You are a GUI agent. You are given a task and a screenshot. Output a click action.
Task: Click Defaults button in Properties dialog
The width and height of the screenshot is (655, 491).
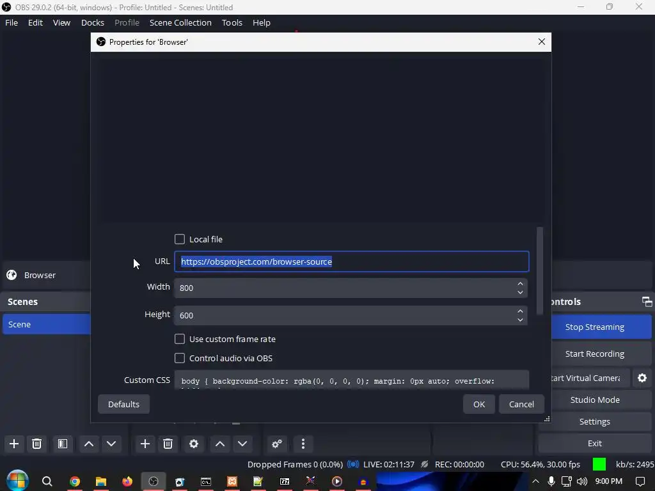click(x=123, y=404)
